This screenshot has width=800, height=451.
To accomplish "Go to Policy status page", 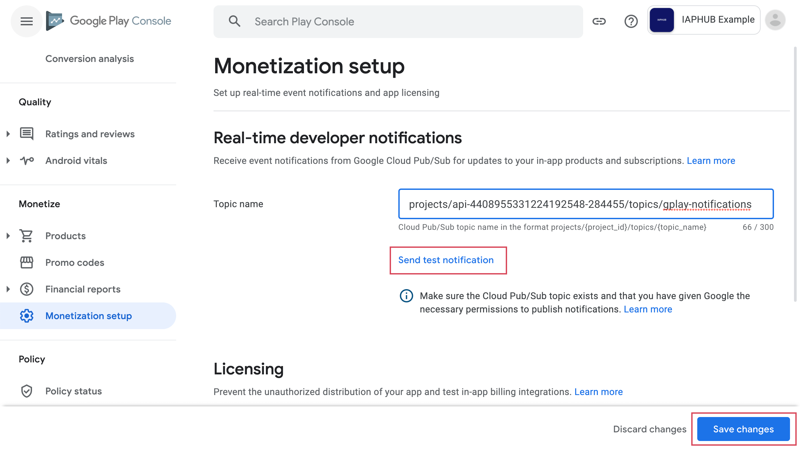I will coord(73,391).
